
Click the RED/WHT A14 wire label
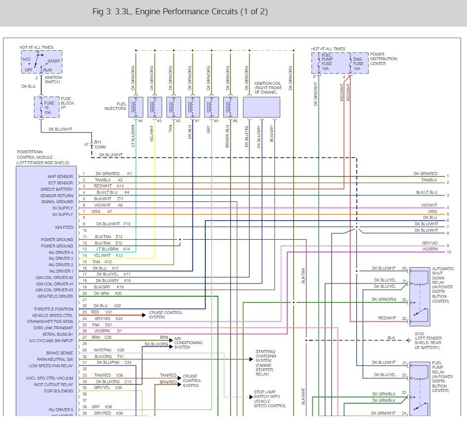pos(109,186)
